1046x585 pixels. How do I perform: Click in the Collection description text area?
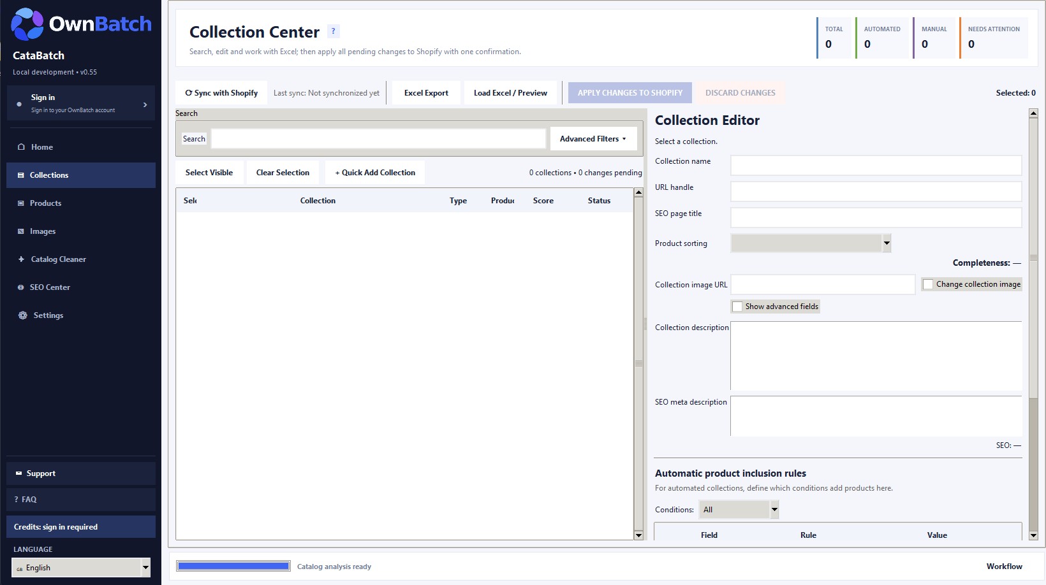[x=876, y=356]
